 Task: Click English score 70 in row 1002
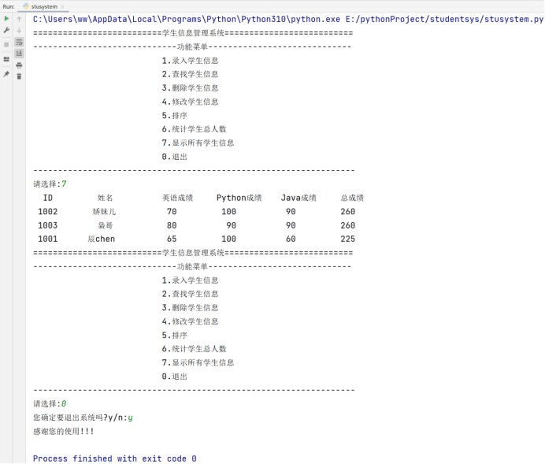click(172, 212)
